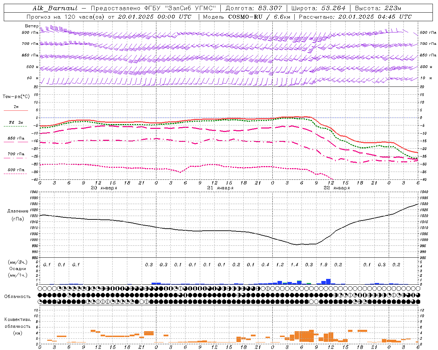Click the 700 гПа temperature legend entry
Viewport: 438px width, 350px height.
click(x=16, y=154)
